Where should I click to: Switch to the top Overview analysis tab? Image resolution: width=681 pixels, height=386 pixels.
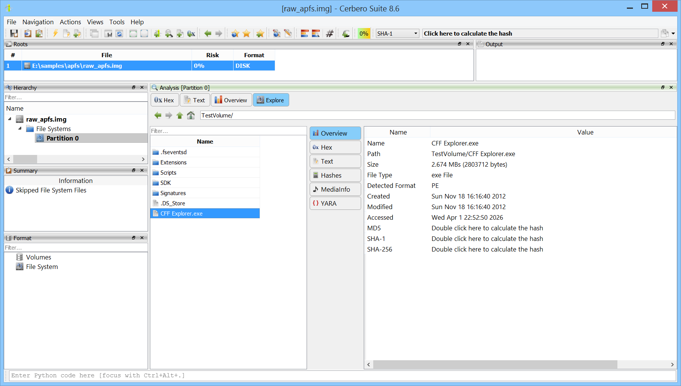tap(231, 100)
